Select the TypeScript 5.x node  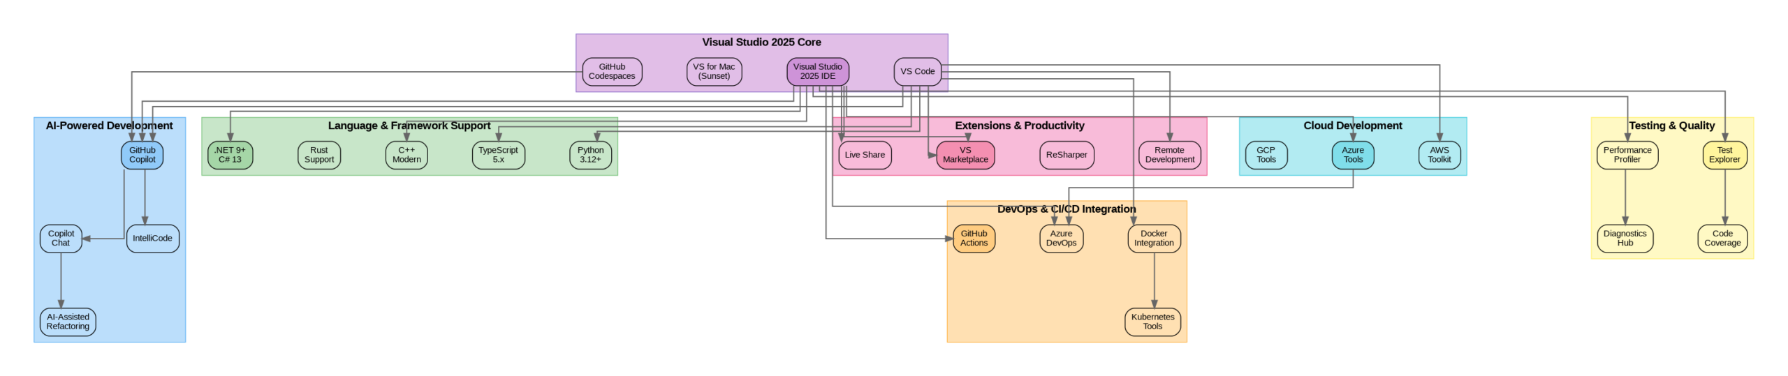tap(497, 155)
